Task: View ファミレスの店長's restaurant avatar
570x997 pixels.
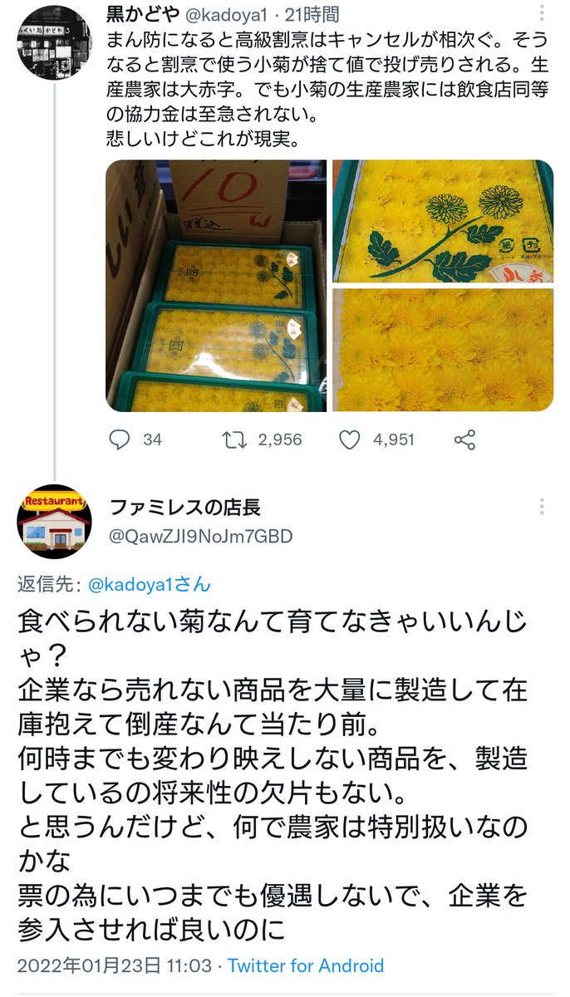Action: pos(55,522)
